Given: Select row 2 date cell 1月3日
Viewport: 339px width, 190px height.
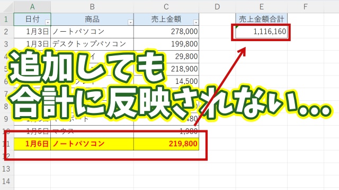Looking at the screenshot, I should (x=32, y=32).
